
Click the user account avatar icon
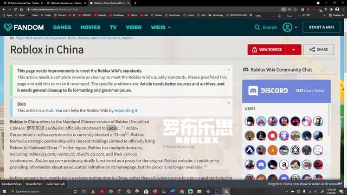(287, 27)
